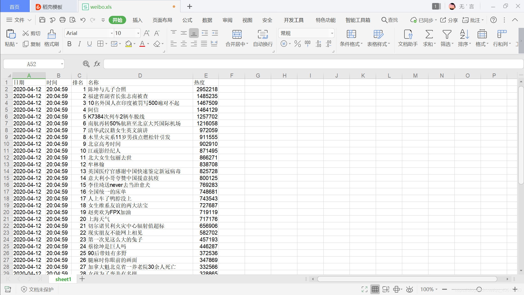Screen dimensions: 524x295
Task: Switch to the Insert ribbon tab
Action: tap(137, 20)
